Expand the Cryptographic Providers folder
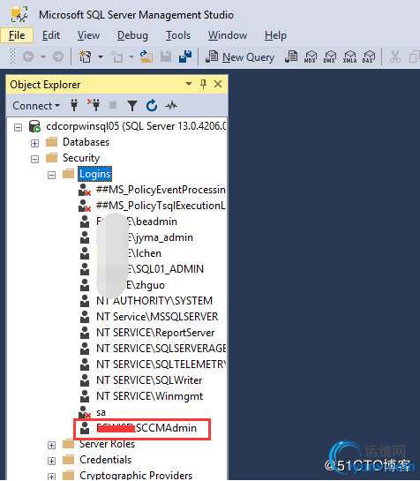This screenshot has height=481, width=420. coord(51,476)
